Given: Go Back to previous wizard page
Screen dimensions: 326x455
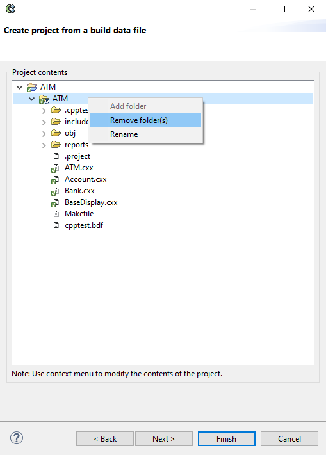Looking at the screenshot, I should coord(105,438).
